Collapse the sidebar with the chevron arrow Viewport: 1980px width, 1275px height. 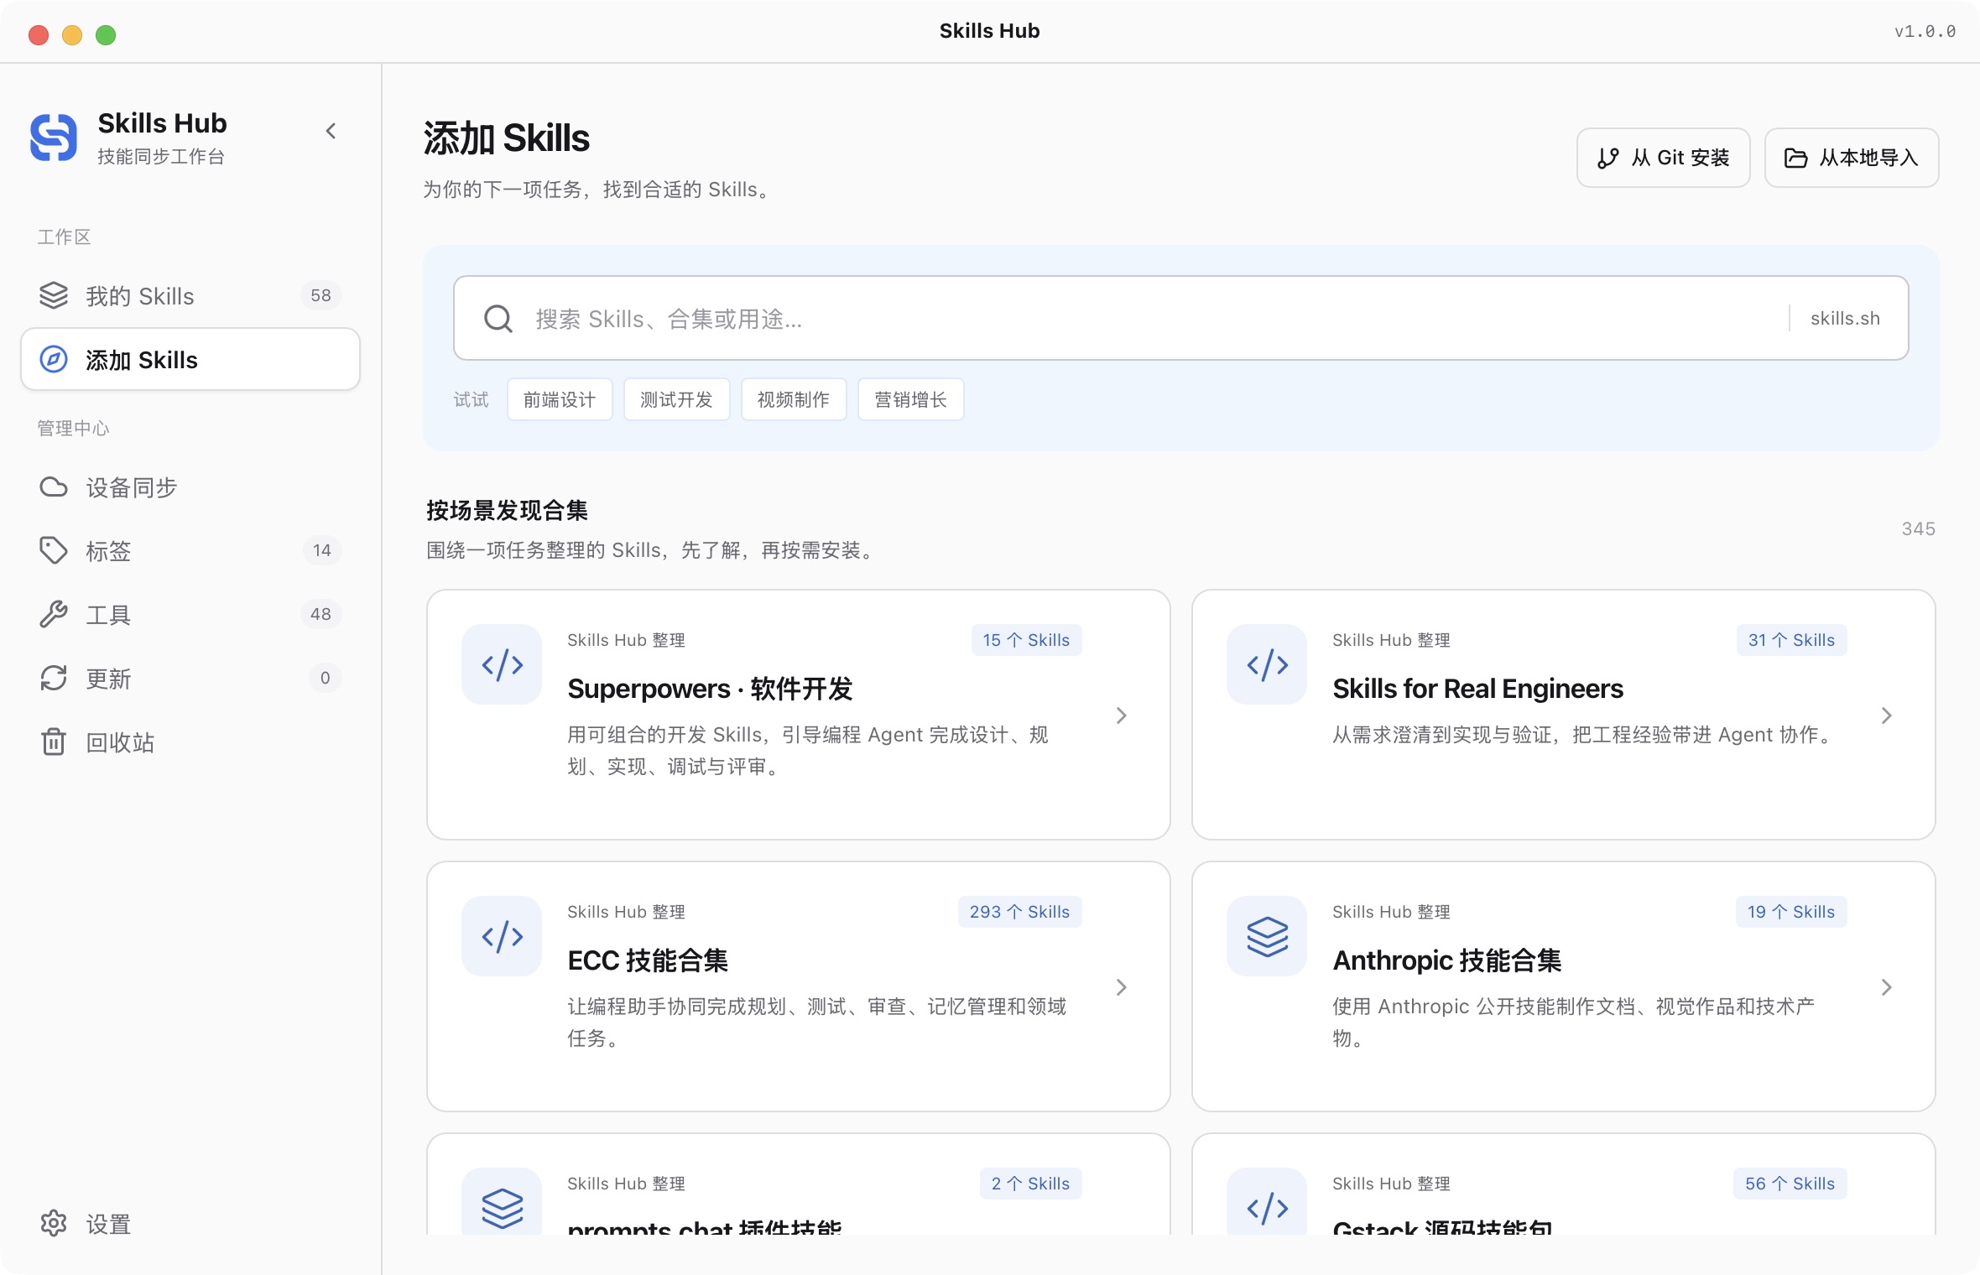pos(331,131)
